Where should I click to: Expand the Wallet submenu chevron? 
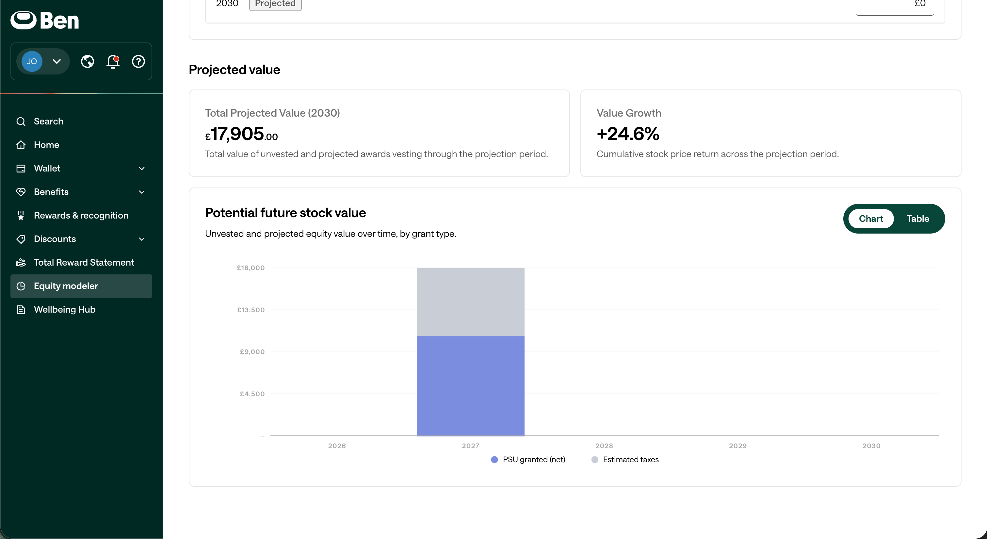[142, 169]
